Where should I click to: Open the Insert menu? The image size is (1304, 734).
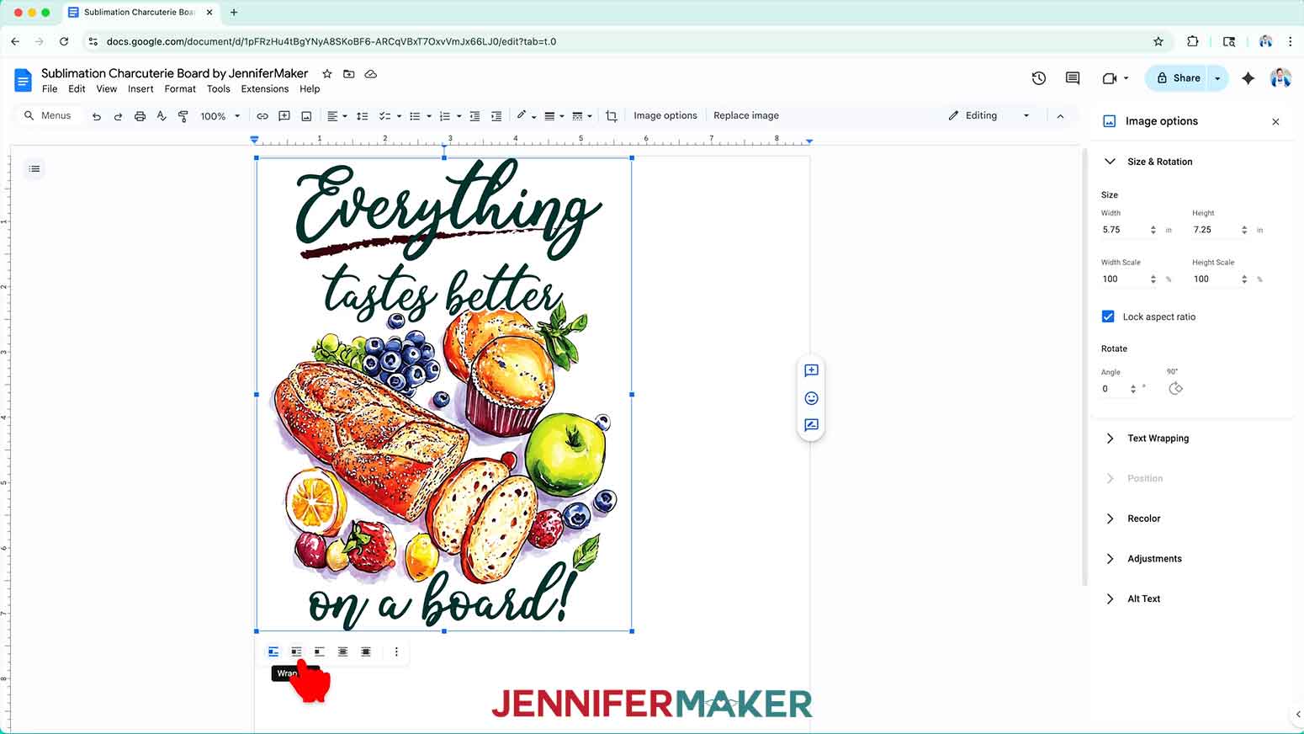[x=140, y=89]
